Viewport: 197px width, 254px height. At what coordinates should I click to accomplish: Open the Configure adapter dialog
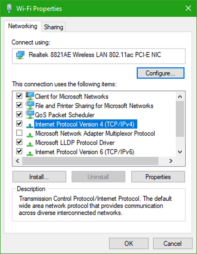(160, 73)
